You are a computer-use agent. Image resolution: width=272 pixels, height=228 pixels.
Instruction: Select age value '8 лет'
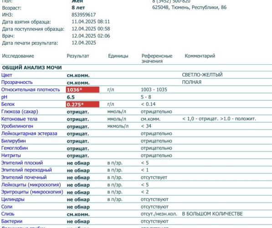[78, 8]
